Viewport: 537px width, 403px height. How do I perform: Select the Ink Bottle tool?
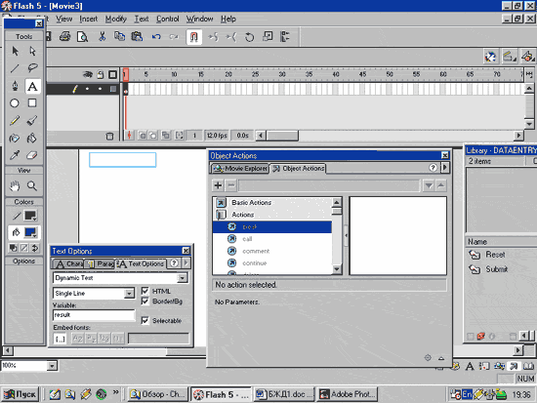pyautogui.click(x=15, y=139)
